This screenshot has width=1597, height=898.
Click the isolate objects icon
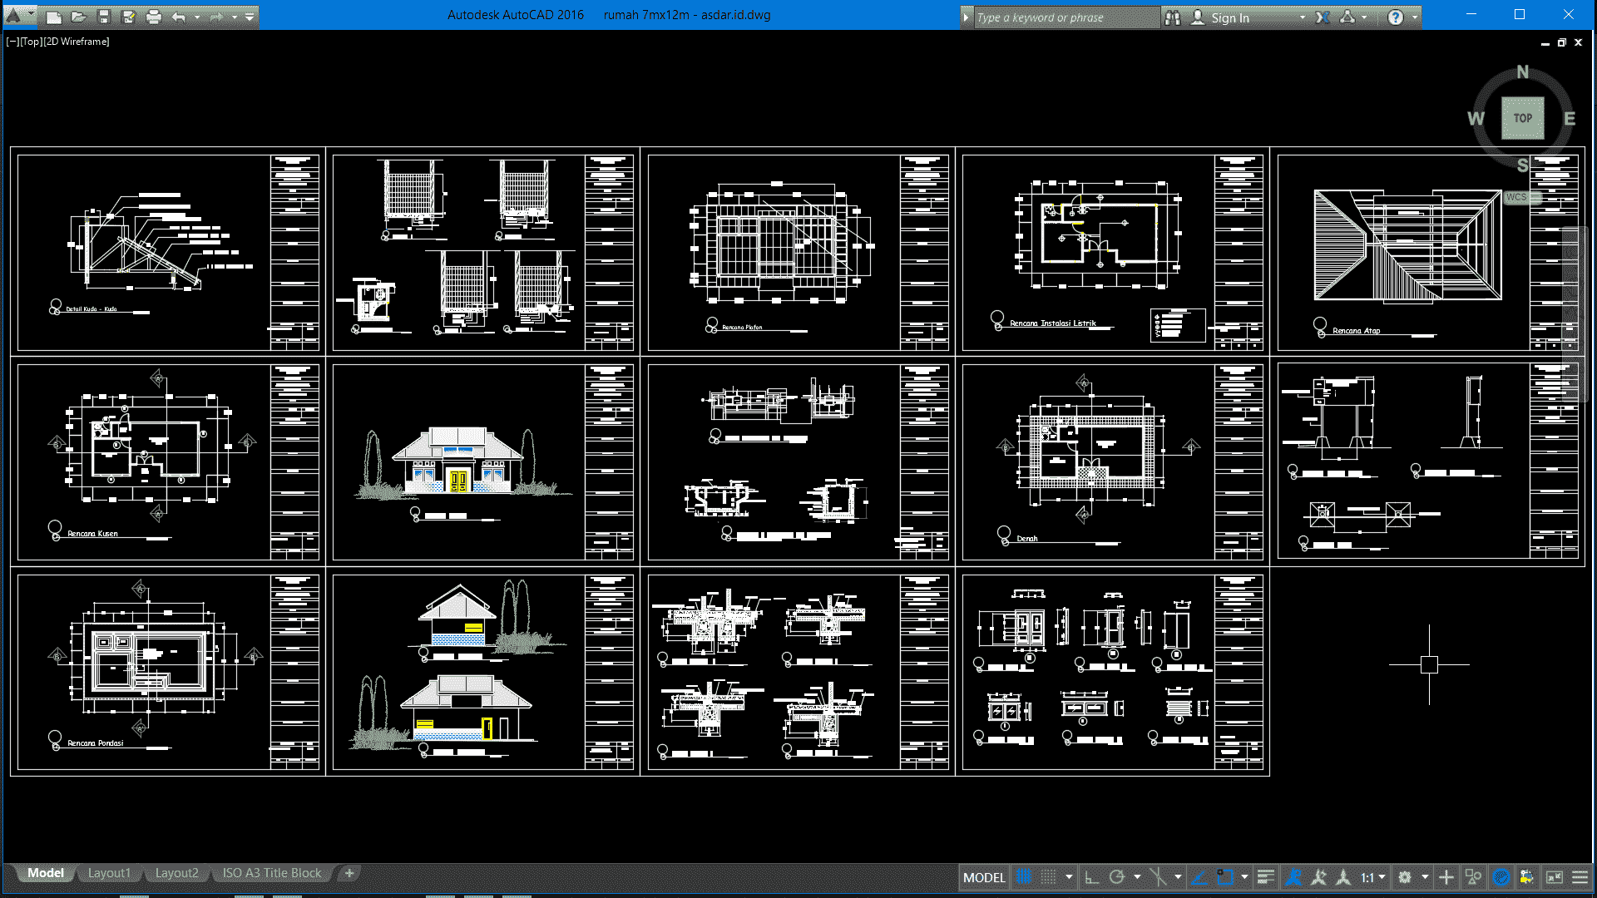click(1473, 877)
